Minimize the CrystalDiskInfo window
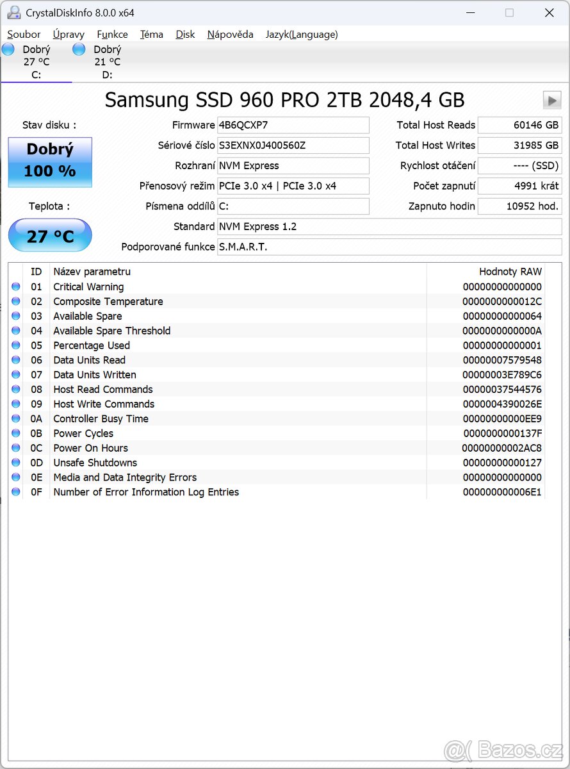Screen dimensions: 570x769 469,12
